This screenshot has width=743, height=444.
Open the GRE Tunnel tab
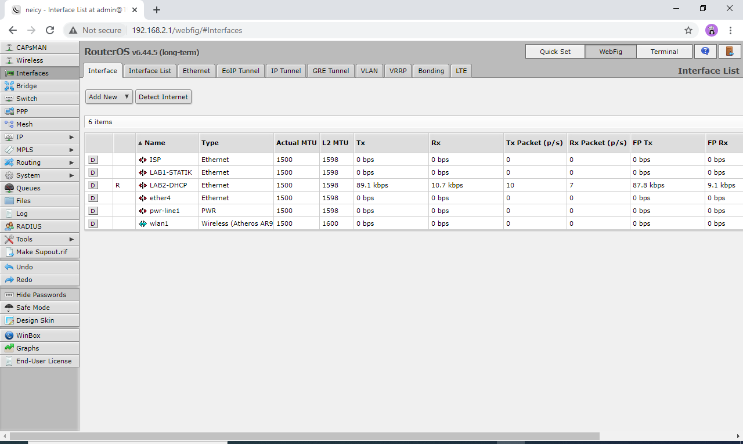coord(331,71)
